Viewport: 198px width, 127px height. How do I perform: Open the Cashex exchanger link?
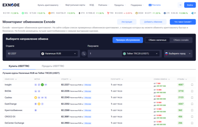point(8,97)
